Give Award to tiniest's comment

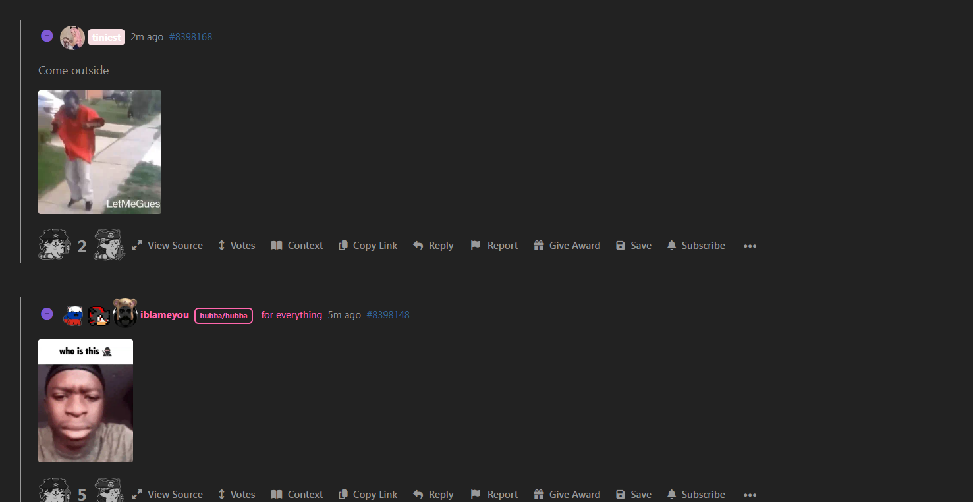tap(567, 246)
